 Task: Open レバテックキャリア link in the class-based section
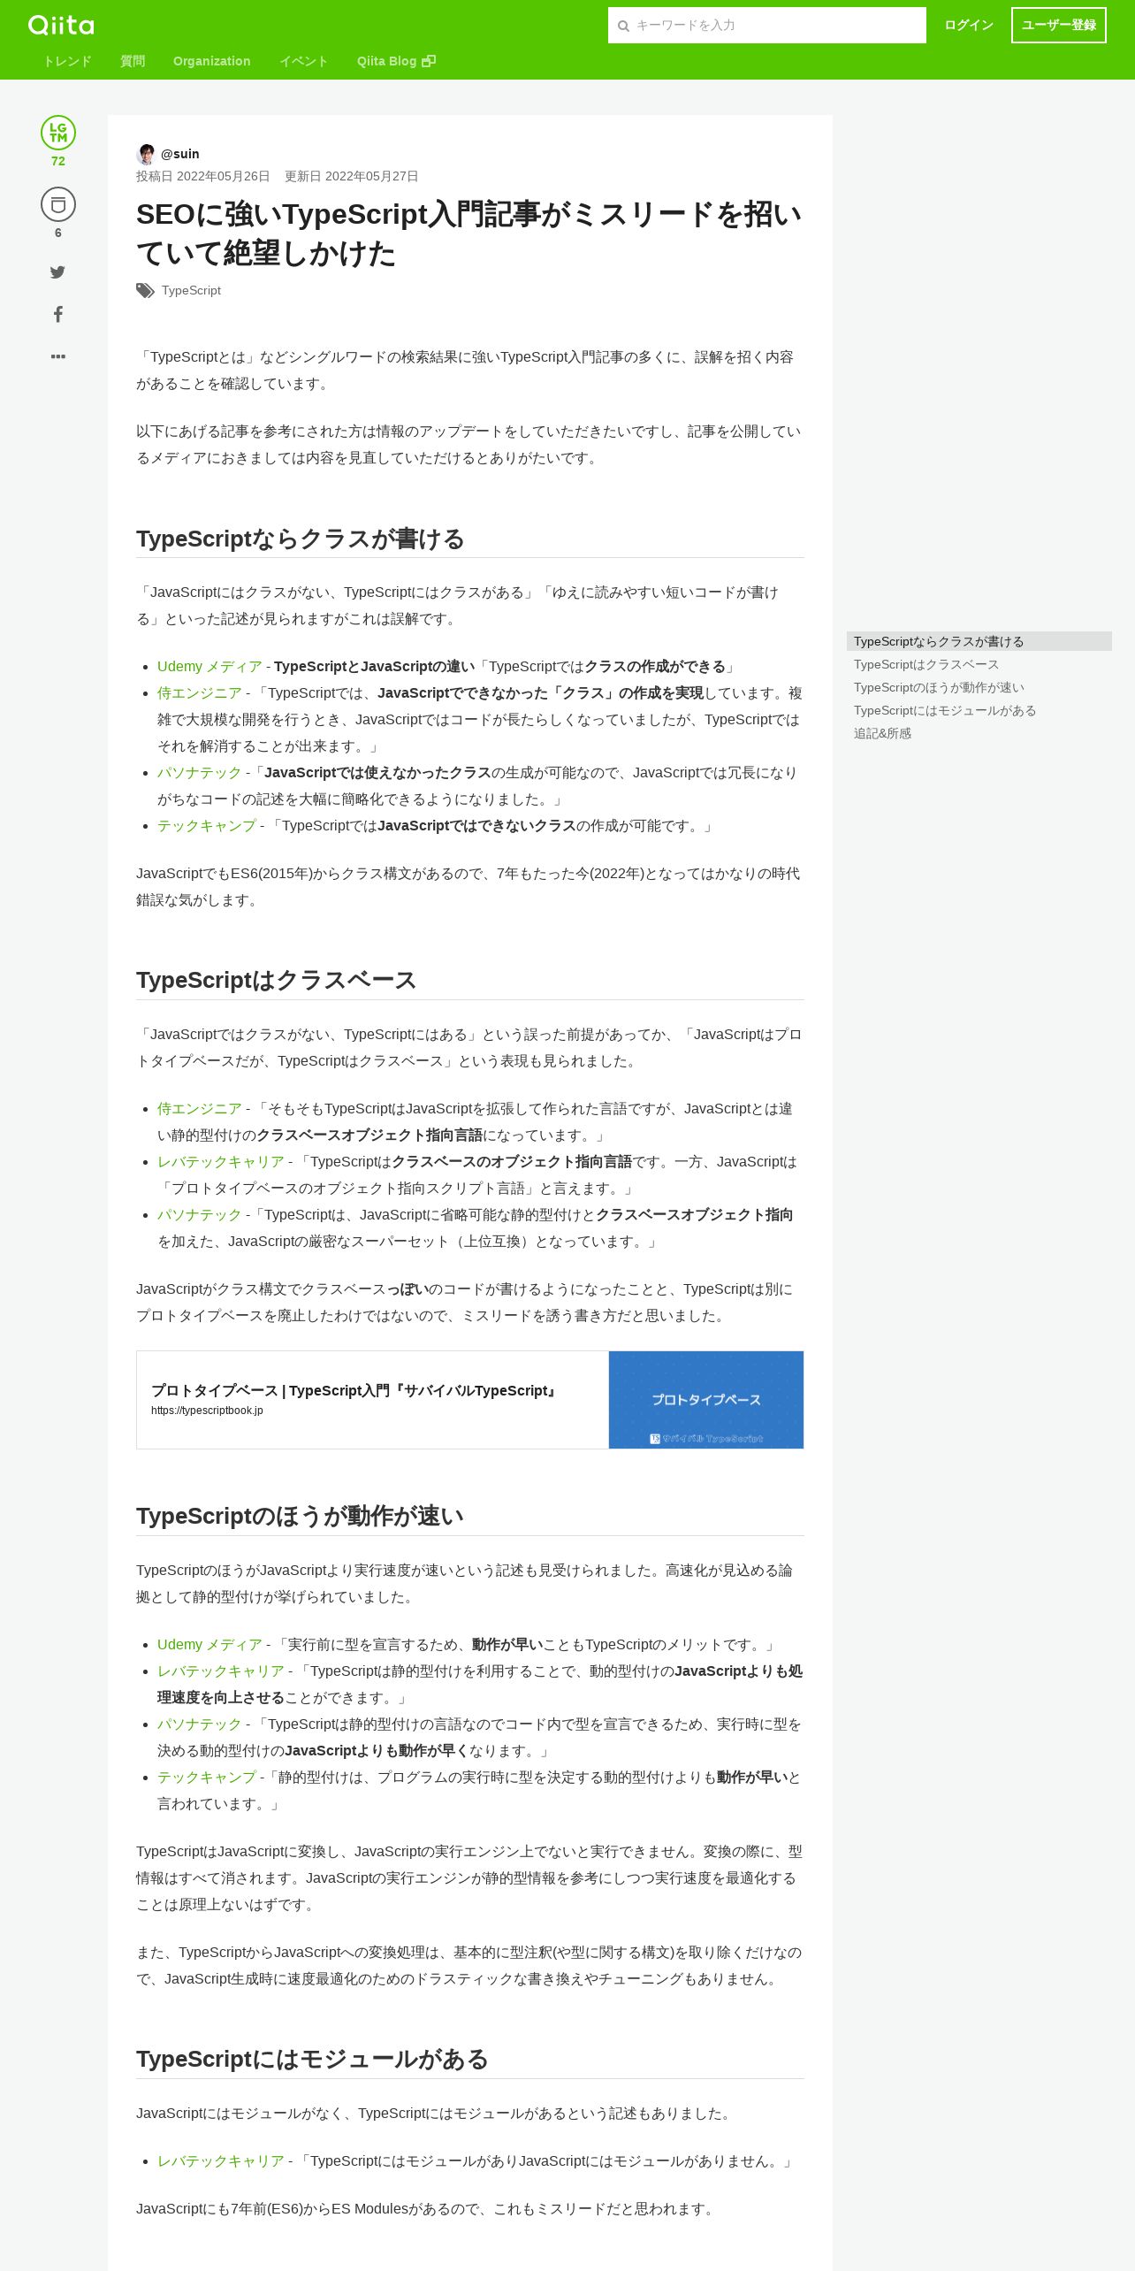tap(221, 1162)
